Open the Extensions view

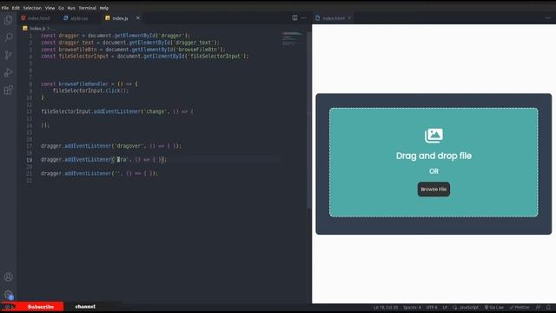tap(8, 90)
